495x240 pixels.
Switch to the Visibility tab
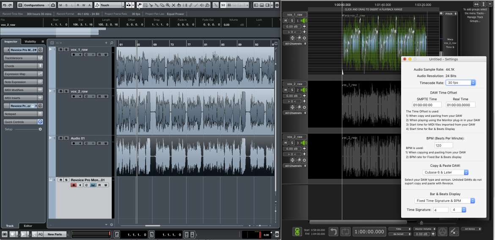coord(30,41)
